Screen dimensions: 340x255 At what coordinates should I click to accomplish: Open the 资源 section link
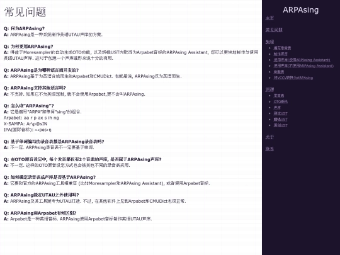tap(269, 89)
